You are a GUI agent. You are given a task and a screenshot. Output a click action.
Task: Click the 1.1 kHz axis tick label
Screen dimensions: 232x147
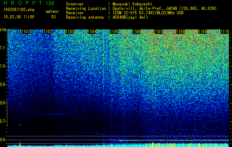3,48
